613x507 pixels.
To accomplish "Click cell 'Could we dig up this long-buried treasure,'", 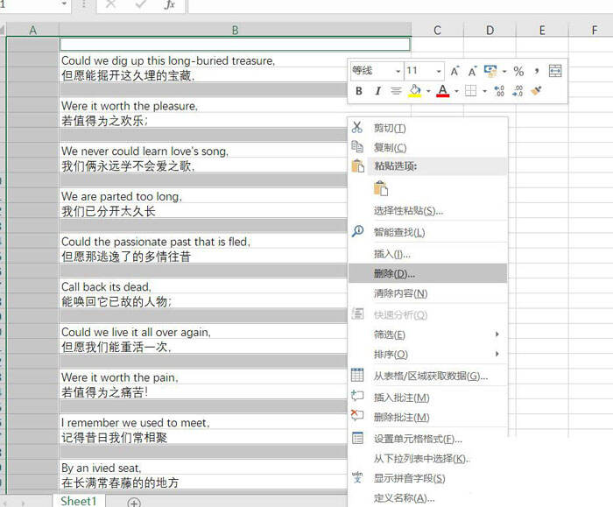I will 203,60.
